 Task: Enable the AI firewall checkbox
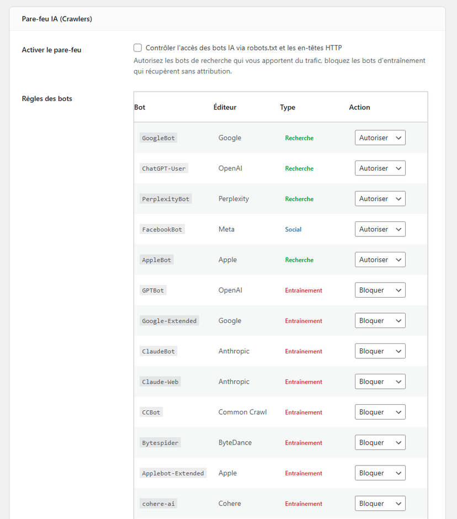coord(137,47)
